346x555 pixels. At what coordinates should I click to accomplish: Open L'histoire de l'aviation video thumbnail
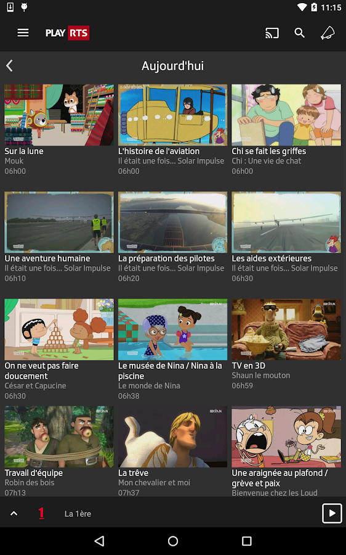point(172,115)
